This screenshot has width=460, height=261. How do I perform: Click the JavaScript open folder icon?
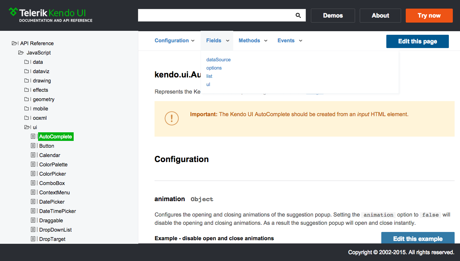(x=21, y=53)
